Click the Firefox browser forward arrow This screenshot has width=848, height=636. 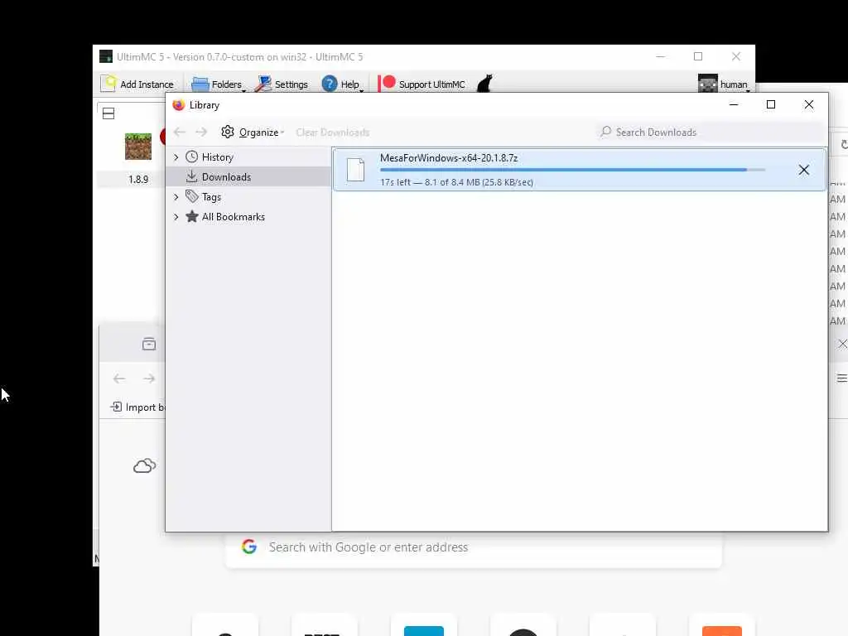pyautogui.click(x=149, y=378)
